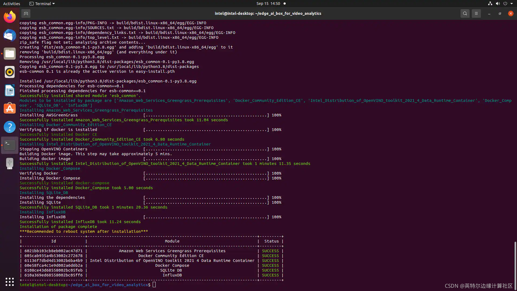The width and height of the screenshot is (517, 291).
Task: Click Amazon Web Services Greengrass Prerequisites cell
Action: pyautogui.click(x=172, y=251)
